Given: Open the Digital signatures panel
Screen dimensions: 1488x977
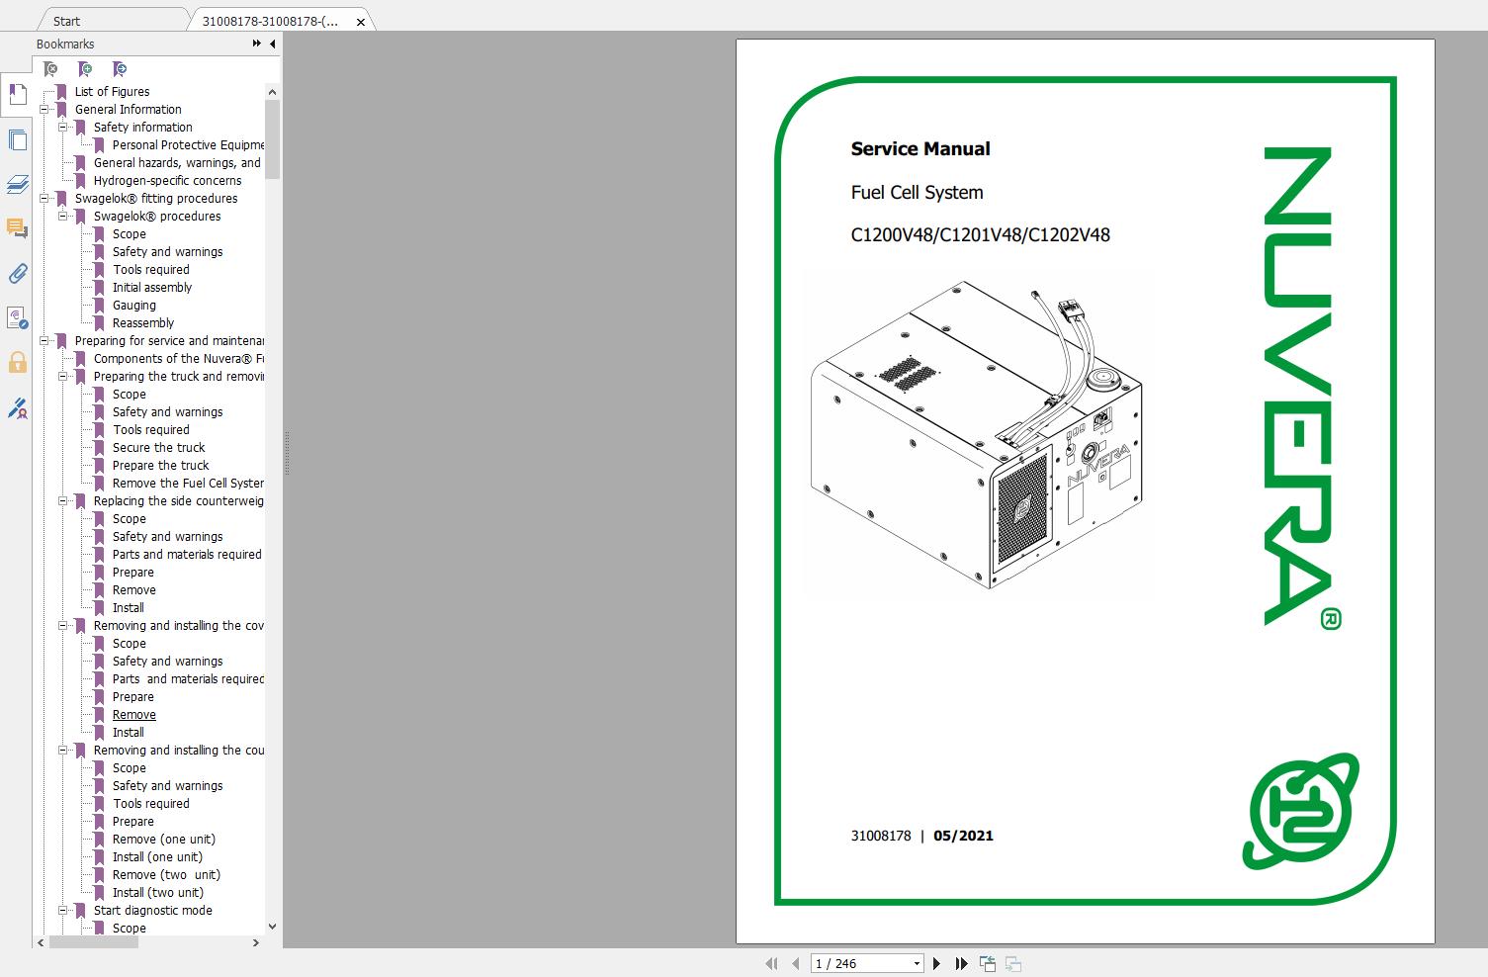Looking at the screenshot, I should (x=17, y=317).
